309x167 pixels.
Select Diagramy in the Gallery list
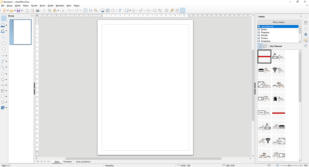265,32
